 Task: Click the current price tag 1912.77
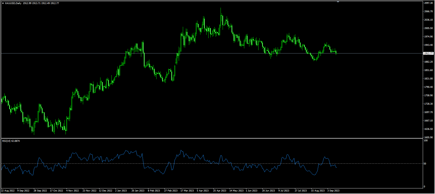pos(428,53)
